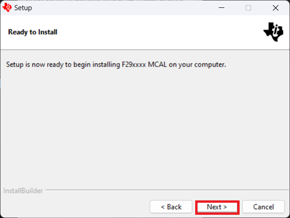Click the Texas Instruments logo in header banner

click(273, 31)
